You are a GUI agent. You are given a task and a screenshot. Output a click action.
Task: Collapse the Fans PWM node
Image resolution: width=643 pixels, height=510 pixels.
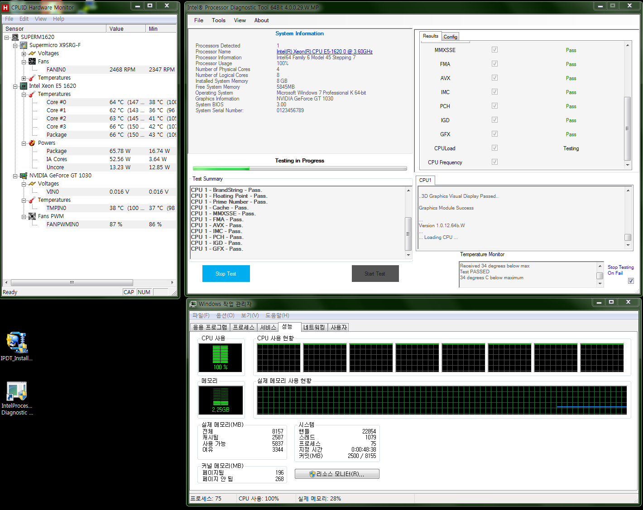[x=24, y=217]
